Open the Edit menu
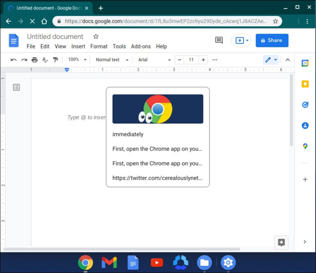Screen dimensions: 316x273 coord(45,46)
